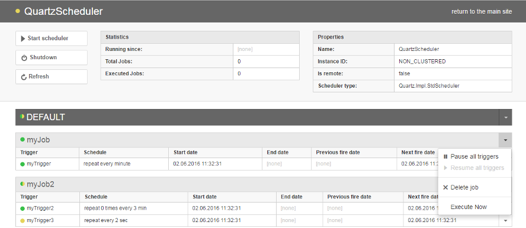The height and width of the screenshot is (228, 526).
Task: Click the Properties panel header
Action: (x=412, y=37)
